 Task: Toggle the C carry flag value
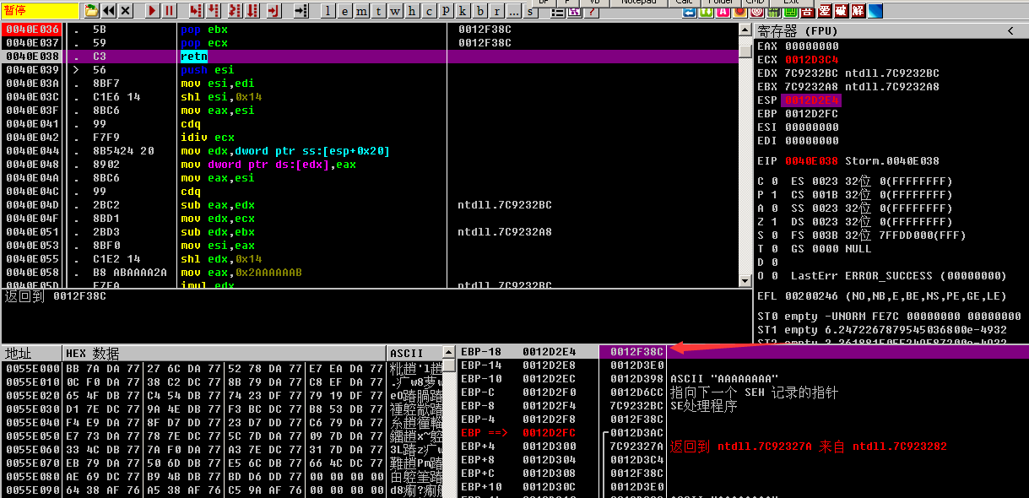coord(773,181)
